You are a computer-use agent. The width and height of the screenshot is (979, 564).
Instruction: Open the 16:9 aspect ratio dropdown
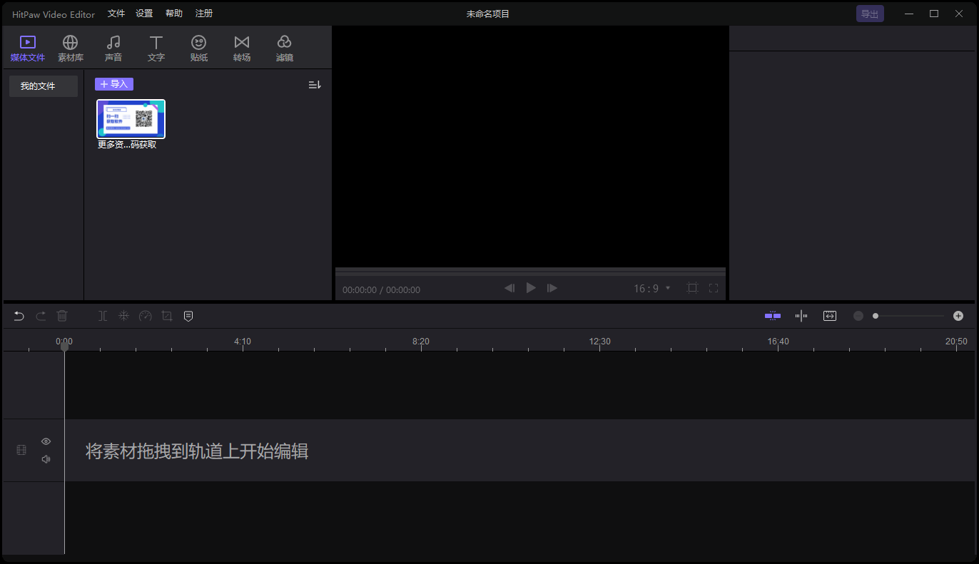point(652,289)
